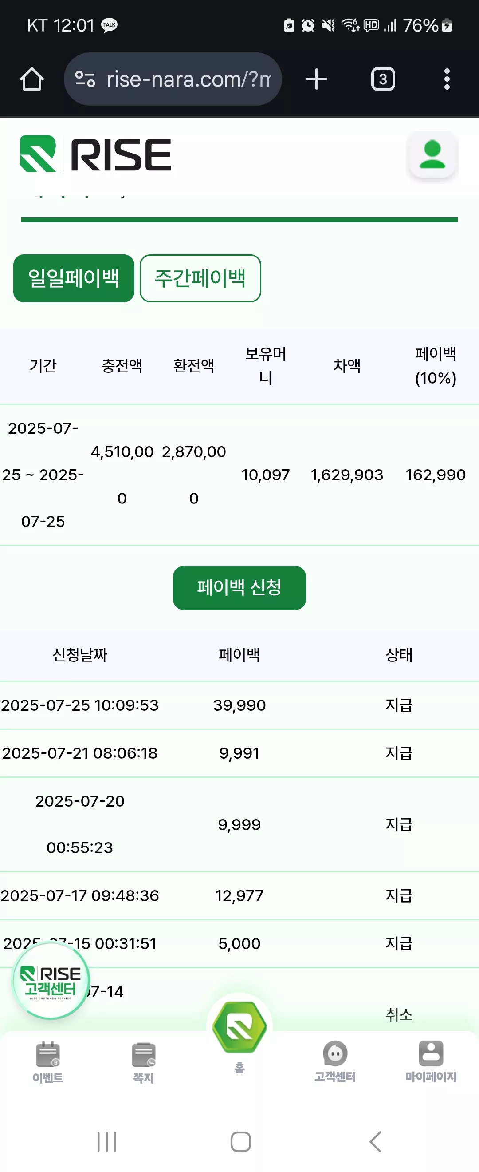Open 이벤트 in the bottom navigation
This screenshot has width=479, height=1172.
pyautogui.click(x=48, y=1062)
